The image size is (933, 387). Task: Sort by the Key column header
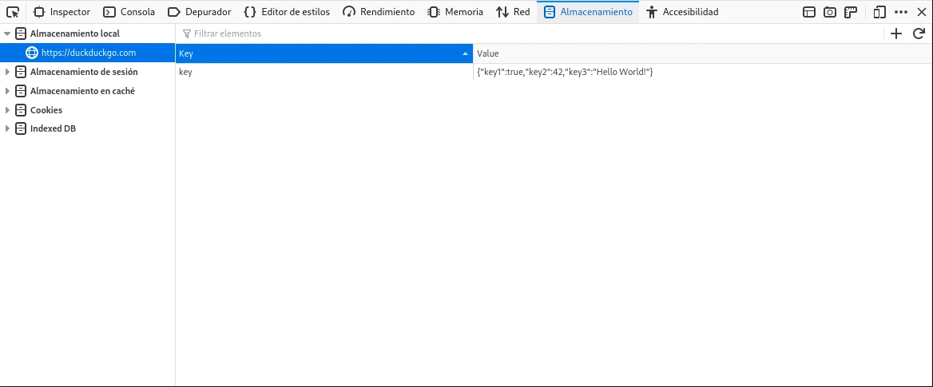tap(320, 53)
